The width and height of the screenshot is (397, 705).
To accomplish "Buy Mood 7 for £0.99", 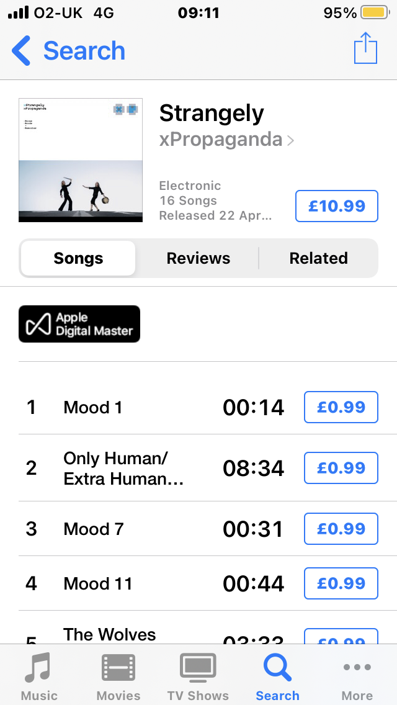I will 341,528.
